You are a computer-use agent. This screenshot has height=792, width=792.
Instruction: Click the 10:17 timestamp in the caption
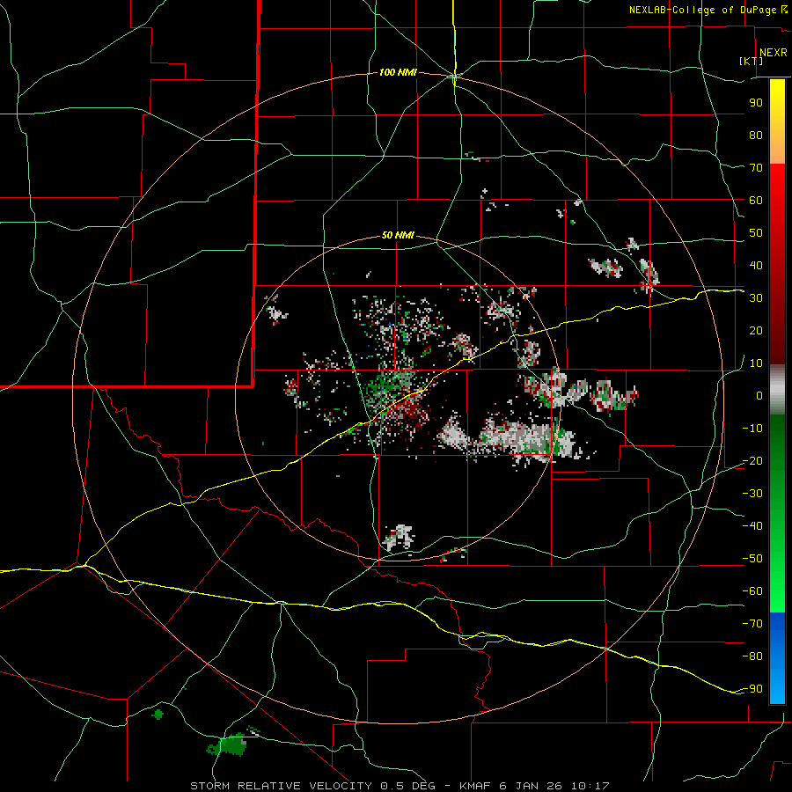590,786
